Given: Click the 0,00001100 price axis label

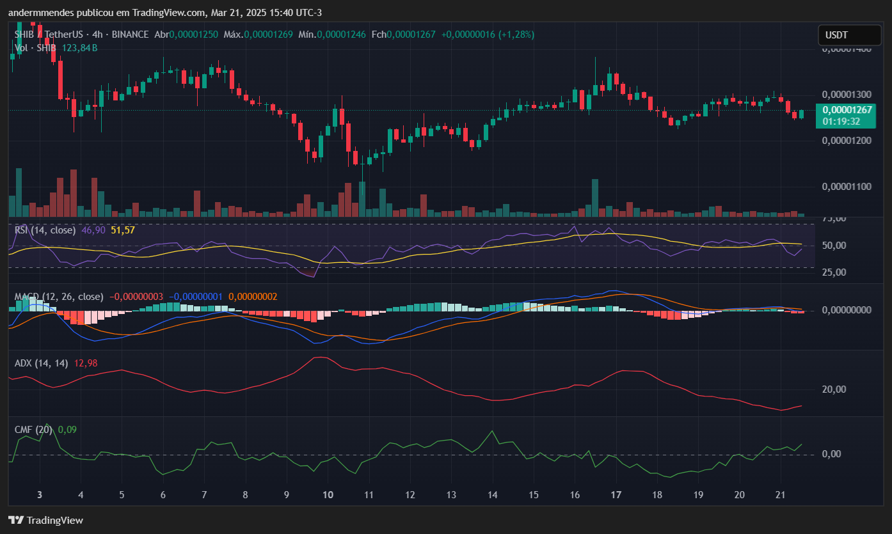Looking at the screenshot, I should point(847,187).
